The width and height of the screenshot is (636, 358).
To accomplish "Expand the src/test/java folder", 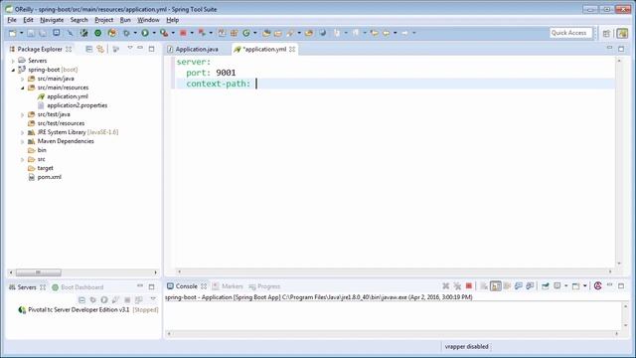I will [23, 115].
